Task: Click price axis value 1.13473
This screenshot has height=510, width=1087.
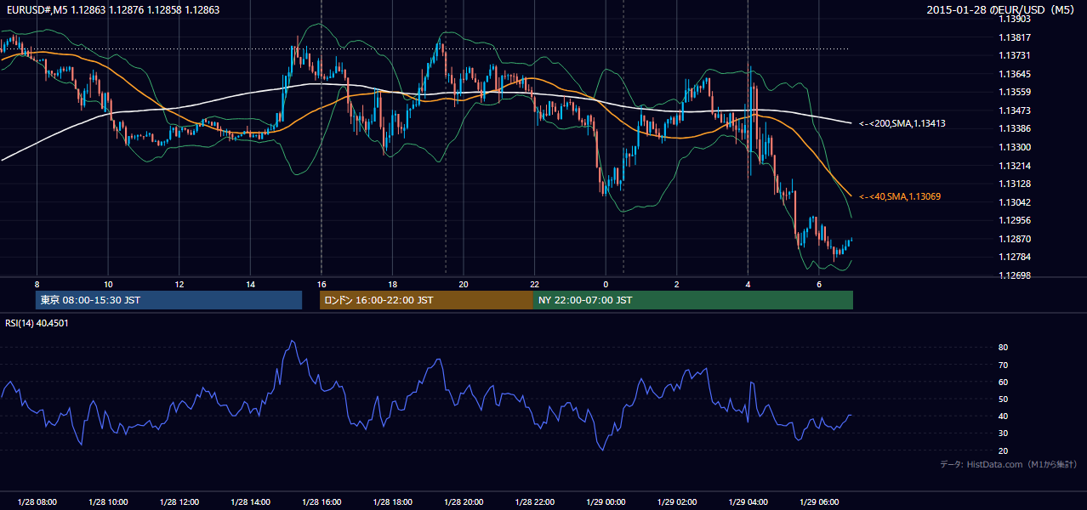Action: click(1015, 110)
